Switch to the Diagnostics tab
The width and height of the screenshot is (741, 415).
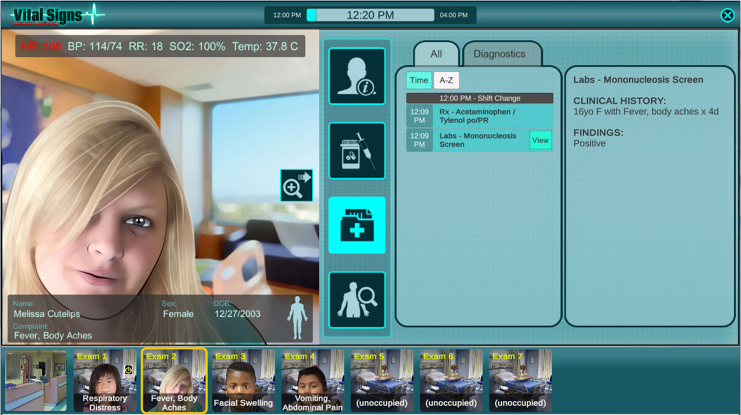click(499, 54)
